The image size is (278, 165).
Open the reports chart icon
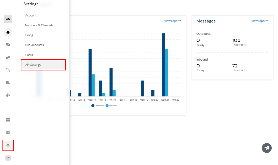(x=8, y=133)
